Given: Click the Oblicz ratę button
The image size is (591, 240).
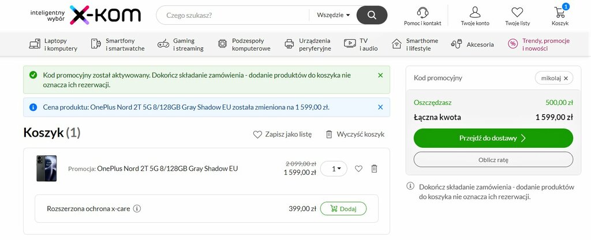Looking at the screenshot, I should coord(493,160).
